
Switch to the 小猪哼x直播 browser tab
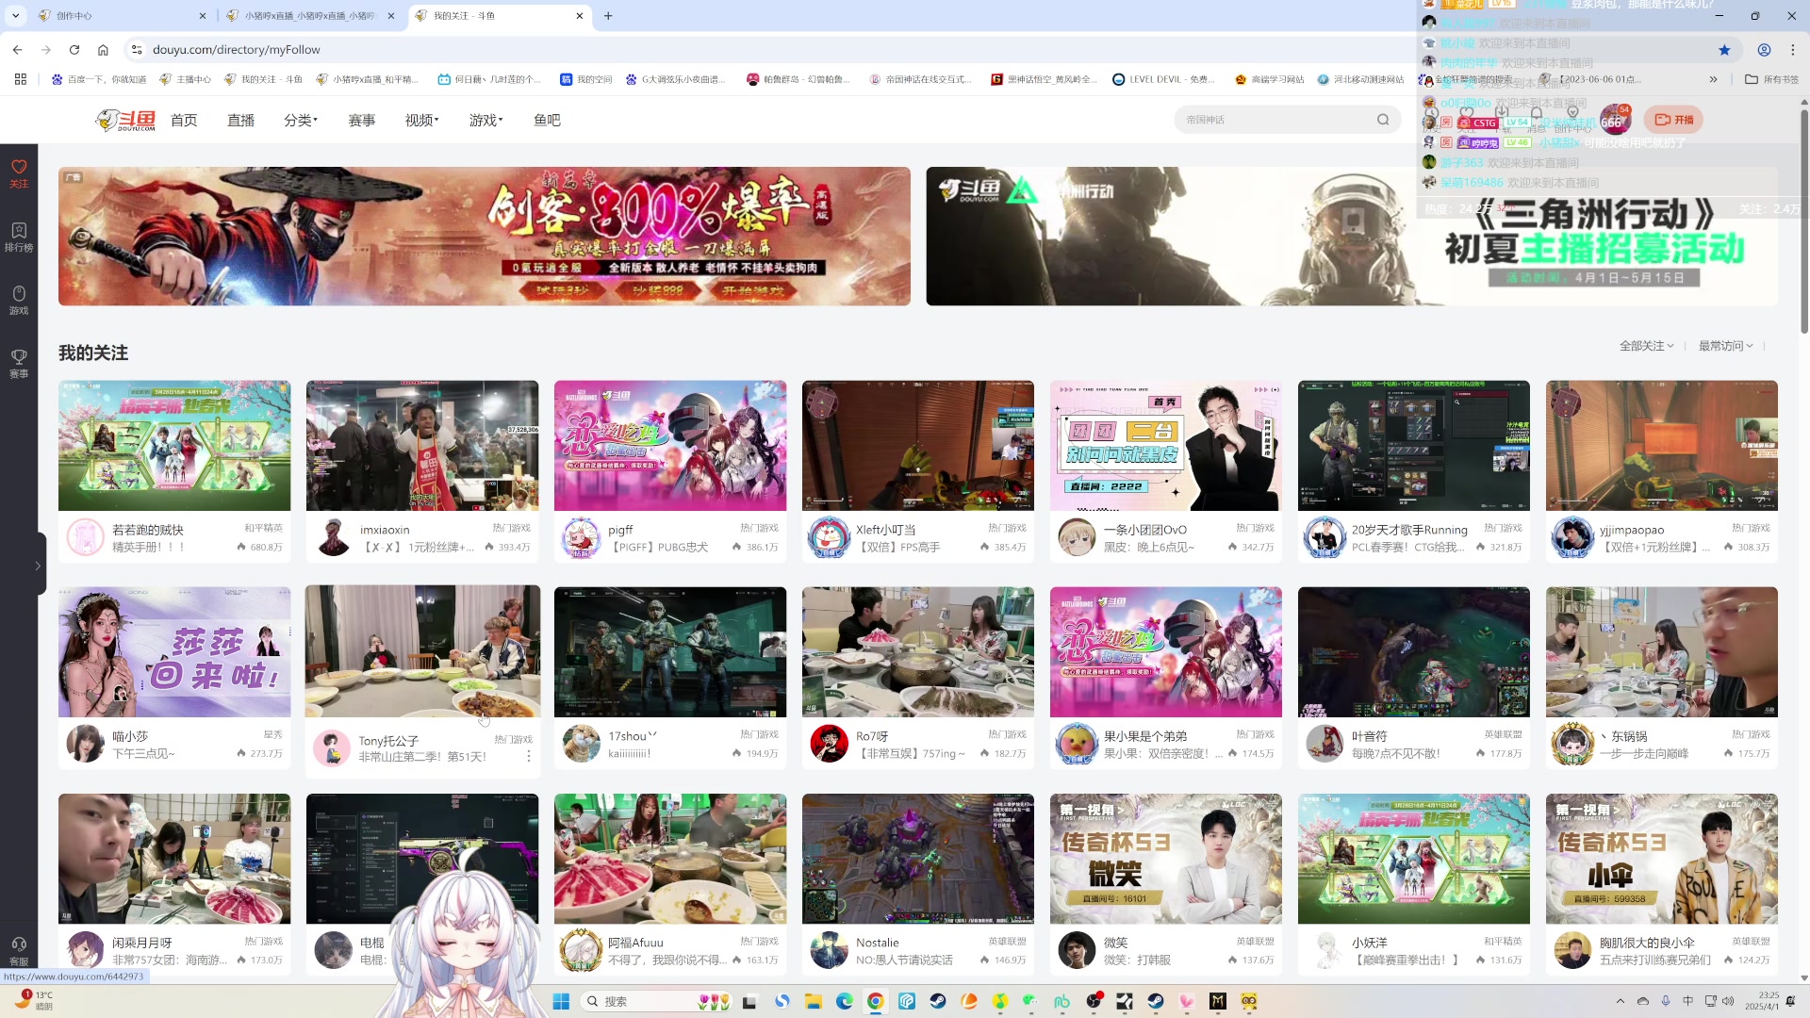(311, 16)
